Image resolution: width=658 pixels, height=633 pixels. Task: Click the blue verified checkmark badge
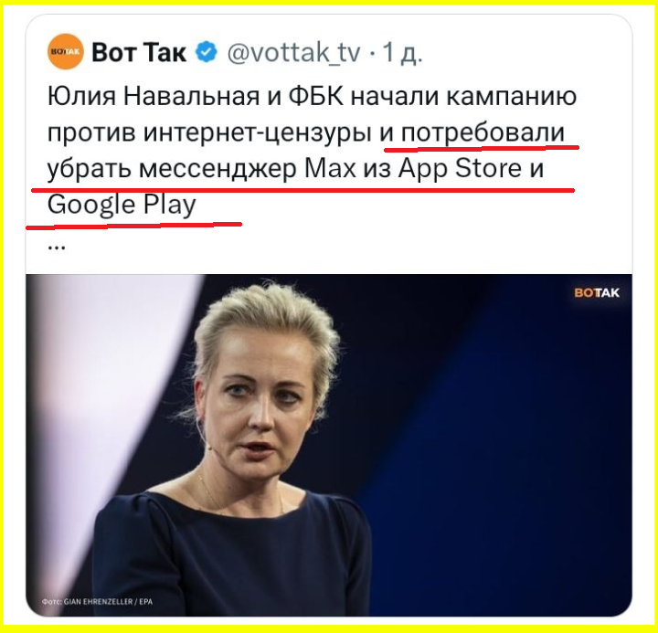[206, 52]
